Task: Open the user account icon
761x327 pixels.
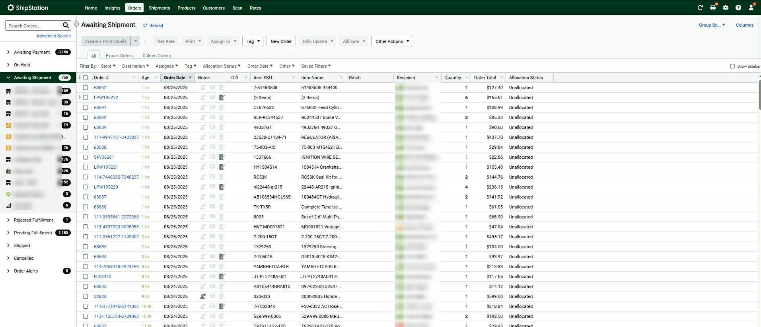Action: (x=751, y=8)
